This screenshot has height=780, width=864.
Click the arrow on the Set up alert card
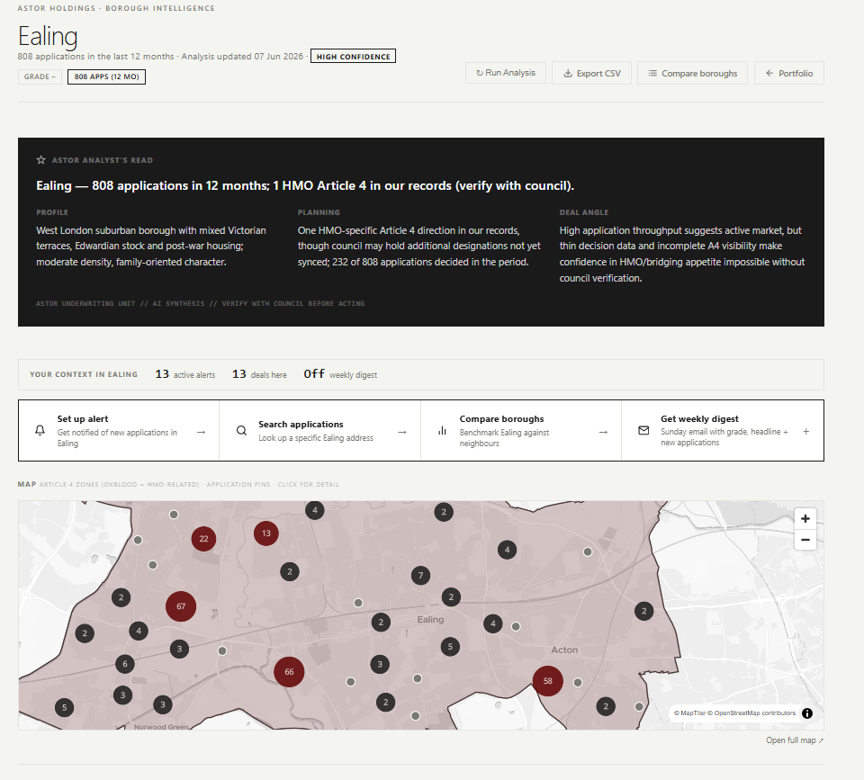[x=201, y=433]
